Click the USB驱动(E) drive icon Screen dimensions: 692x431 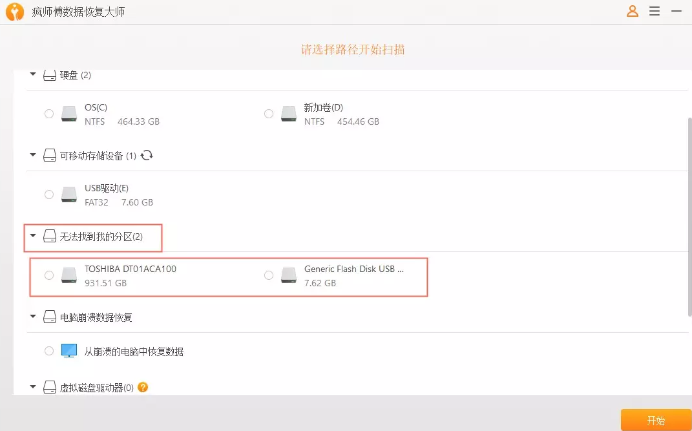tap(69, 194)
